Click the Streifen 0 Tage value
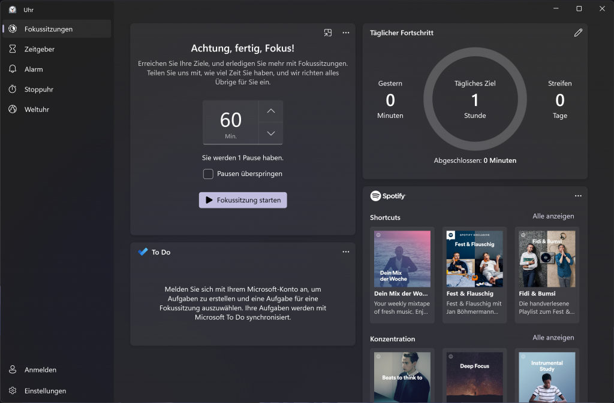Viewport: 614px width, 403px height. click(x=560, y=100)
